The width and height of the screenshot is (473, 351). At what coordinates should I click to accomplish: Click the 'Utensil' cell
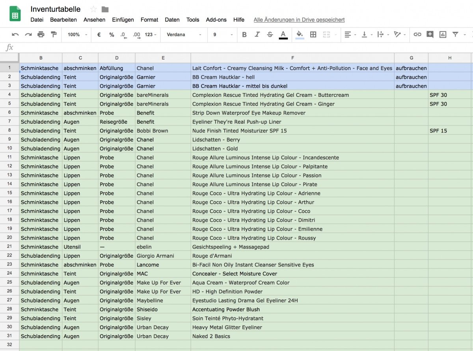pyautogui.click(x=80, y=247)
